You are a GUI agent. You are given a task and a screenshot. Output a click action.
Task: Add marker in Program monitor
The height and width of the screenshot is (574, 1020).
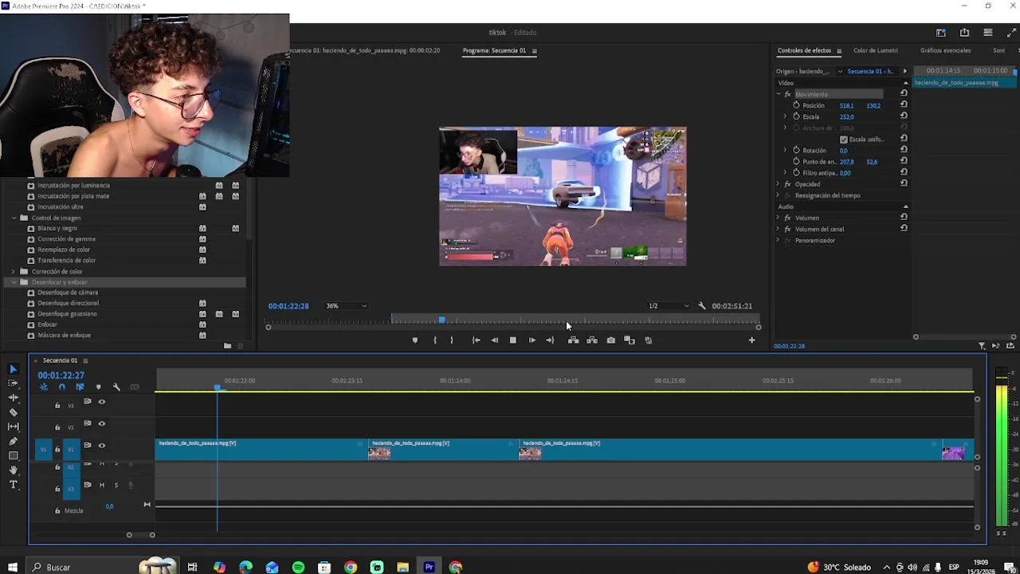point(414,340)
